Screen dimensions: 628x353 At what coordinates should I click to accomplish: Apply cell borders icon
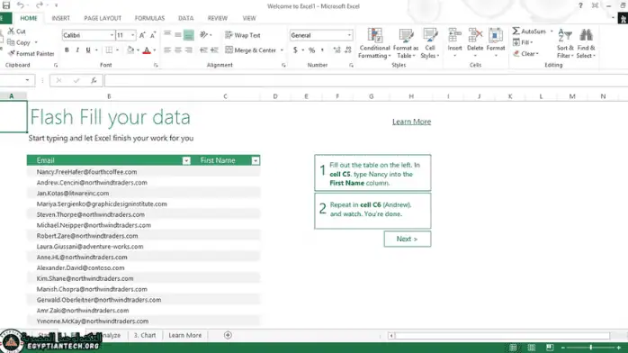(x=109, y=50)
